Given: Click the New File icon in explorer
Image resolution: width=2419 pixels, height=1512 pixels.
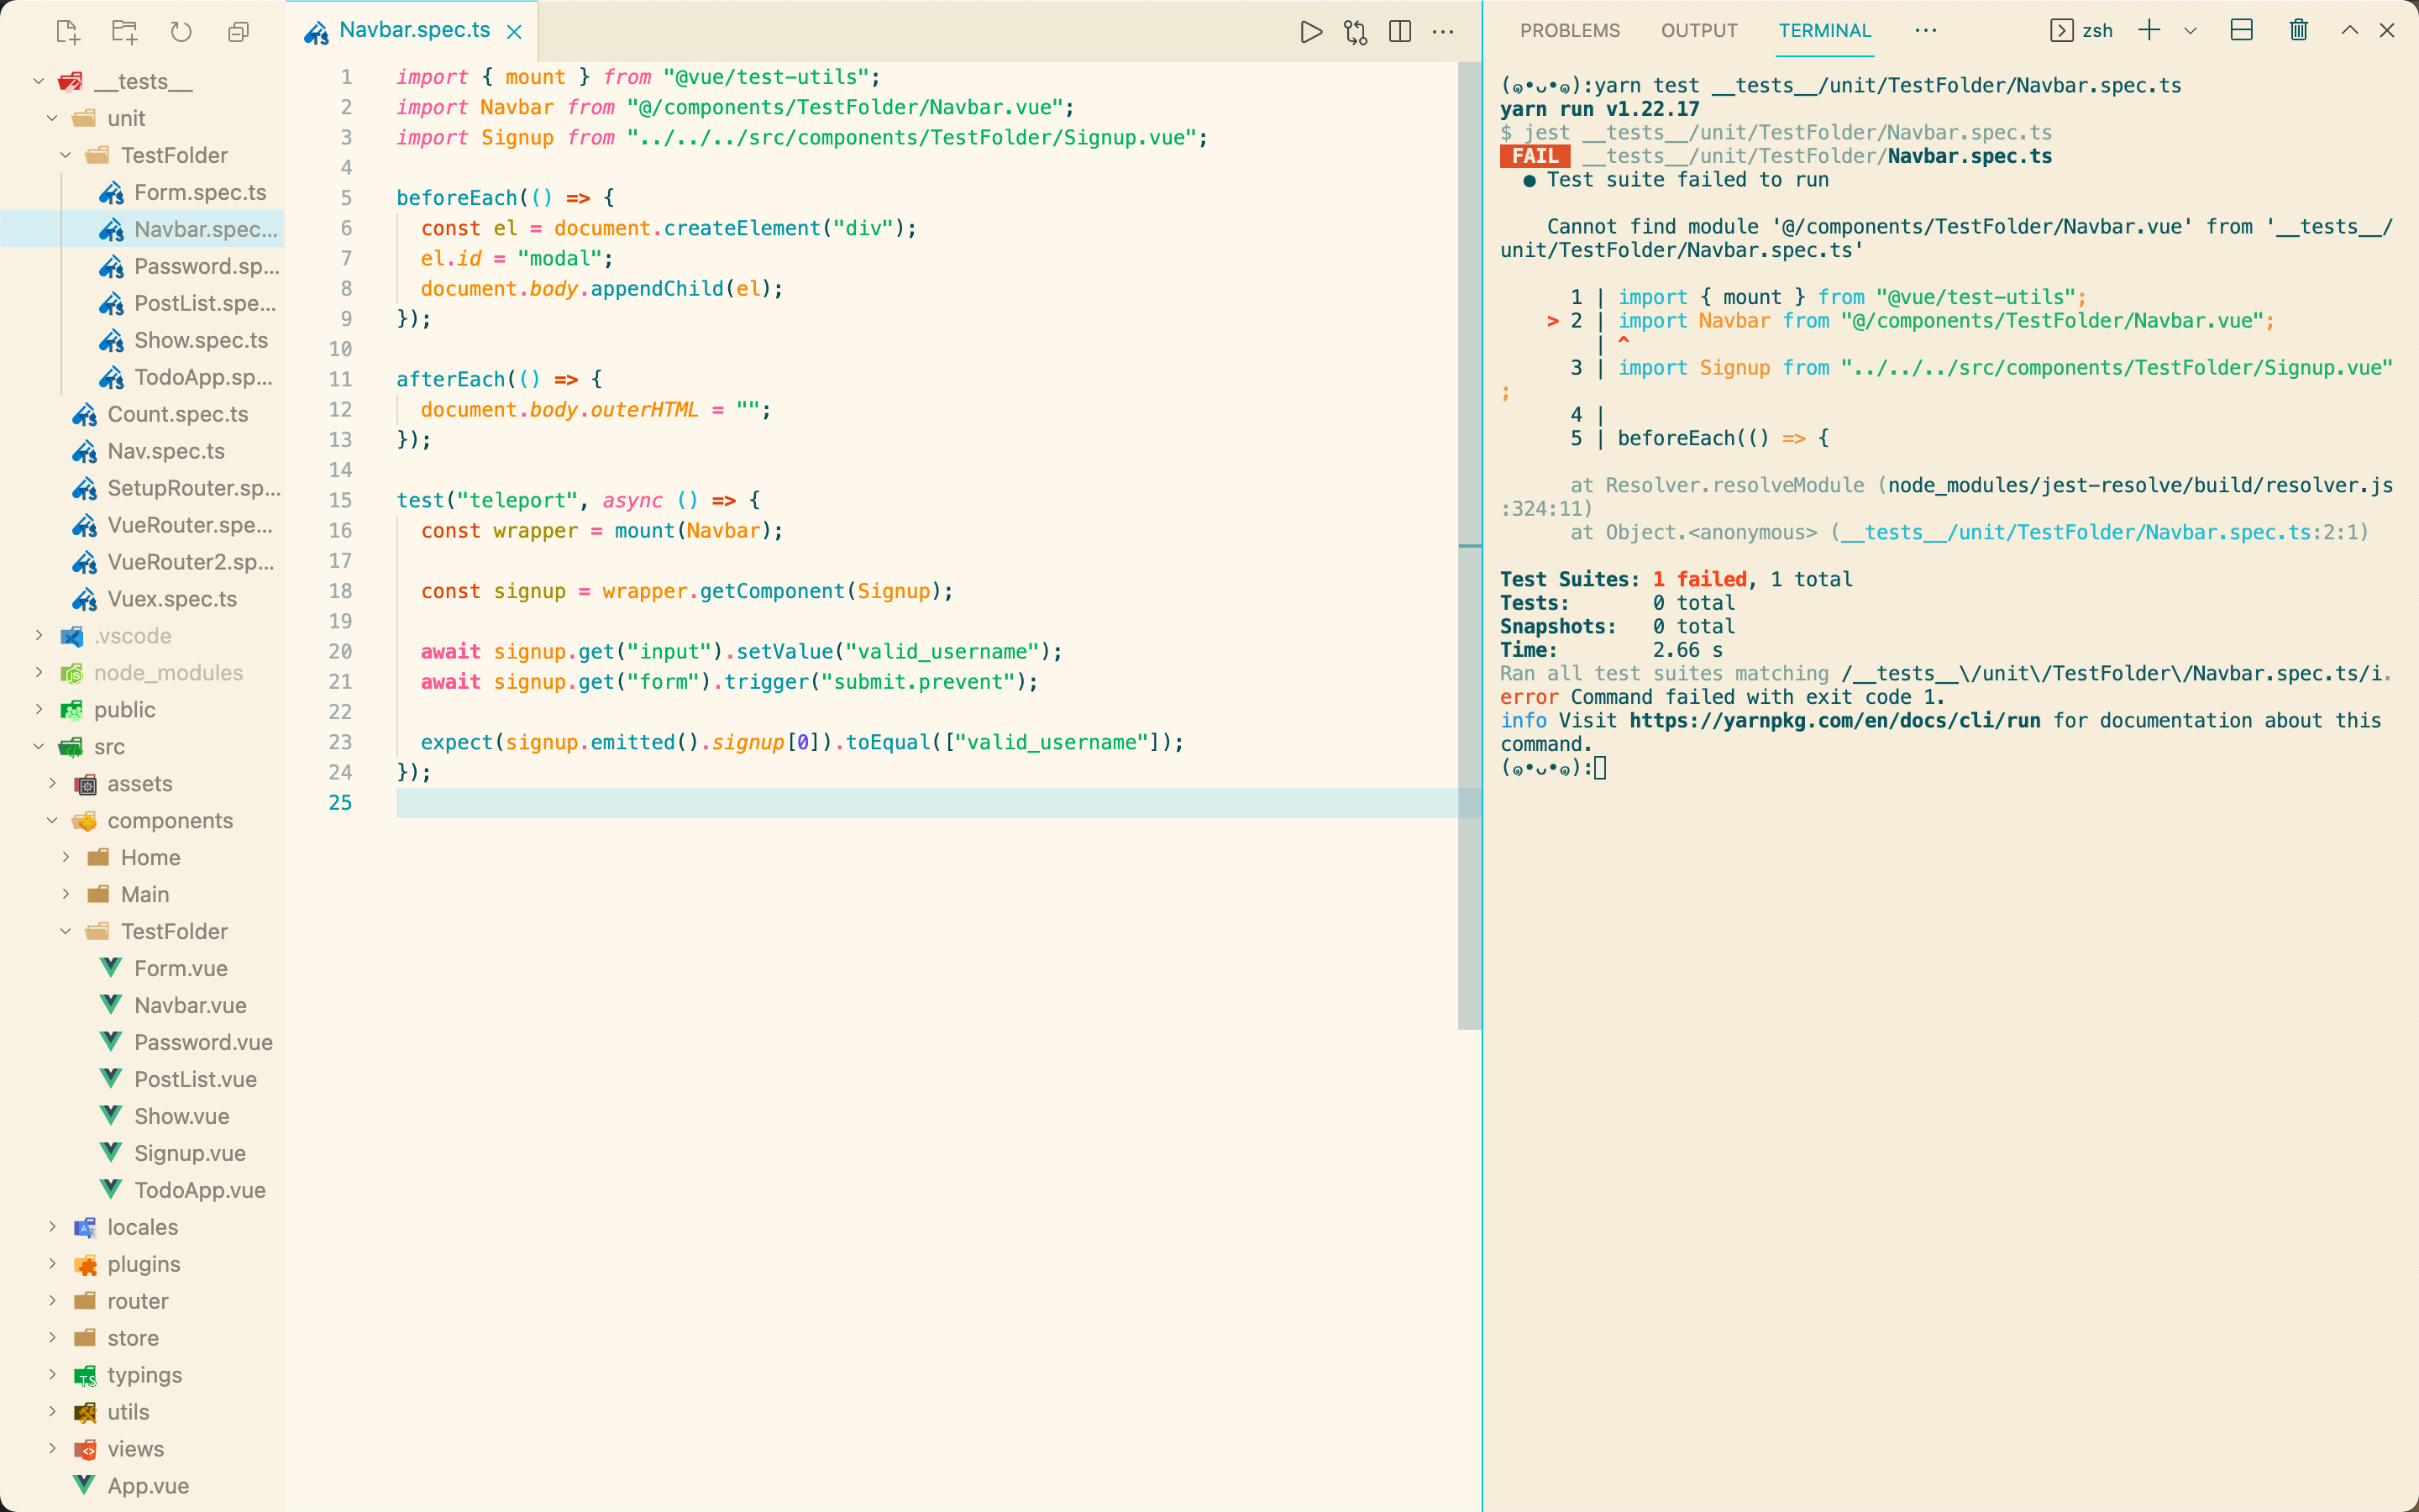Looking at the screenshot, I should tap(68, 32).
